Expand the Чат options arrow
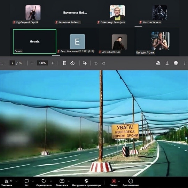Screen dimensions: 188x188 click(33, 181)
